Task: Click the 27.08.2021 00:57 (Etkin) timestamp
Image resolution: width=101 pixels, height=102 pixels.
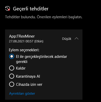Action: [x=26, y=41]
